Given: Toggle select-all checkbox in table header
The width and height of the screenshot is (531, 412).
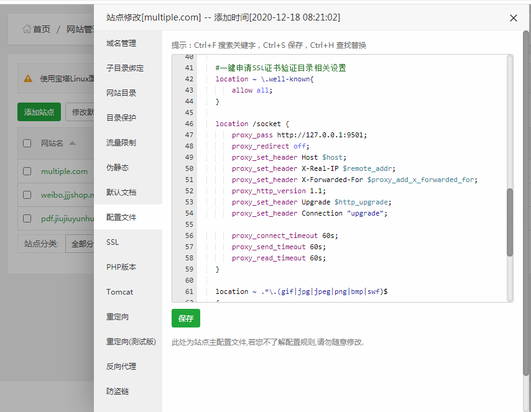Looking at the screenshot, I should click(27, 143).
